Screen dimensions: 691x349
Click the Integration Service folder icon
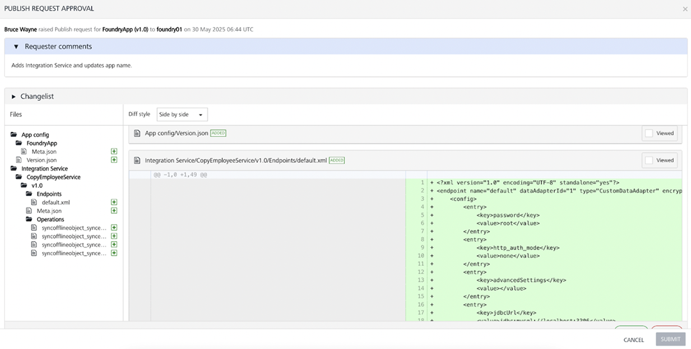tap(14, 168)
